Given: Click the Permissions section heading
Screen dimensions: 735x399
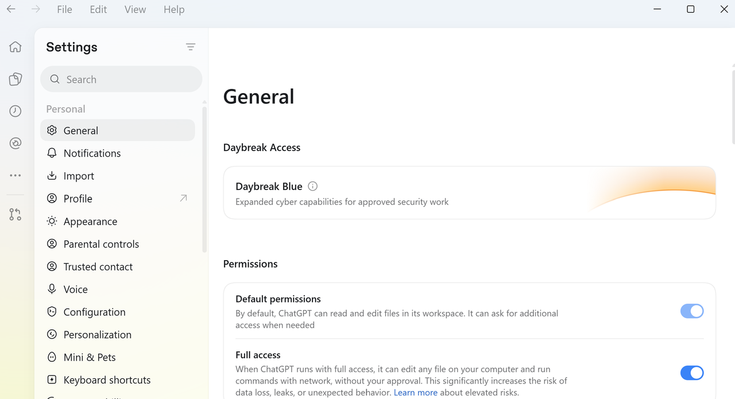Looking at the screenshot, I should 250,264.
